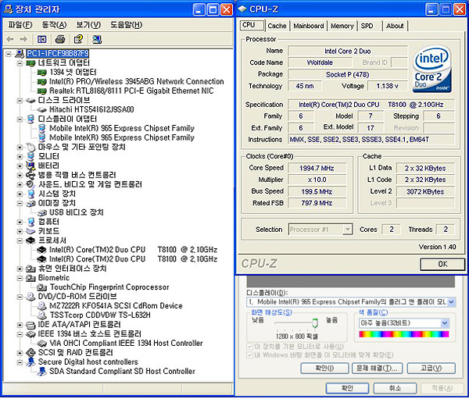Viewport: 469px width, 399px height.
Task: Click the TouchChip Fingerprint Coprocessor icon
Action: click(x=42, y=287)
